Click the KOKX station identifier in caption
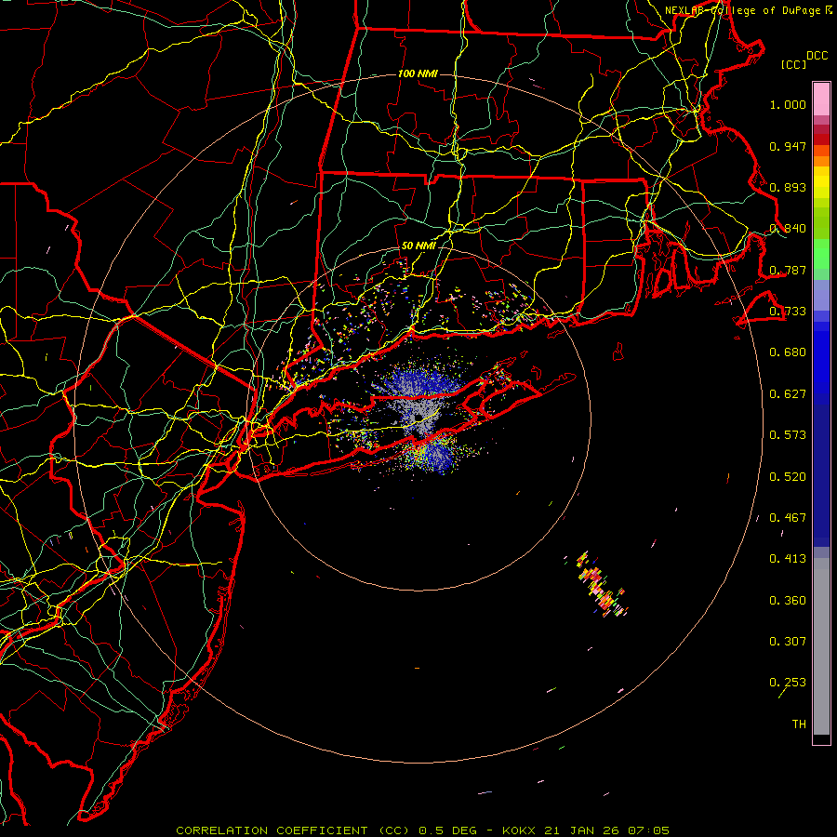The image size is (837, 837). point(519,830)
